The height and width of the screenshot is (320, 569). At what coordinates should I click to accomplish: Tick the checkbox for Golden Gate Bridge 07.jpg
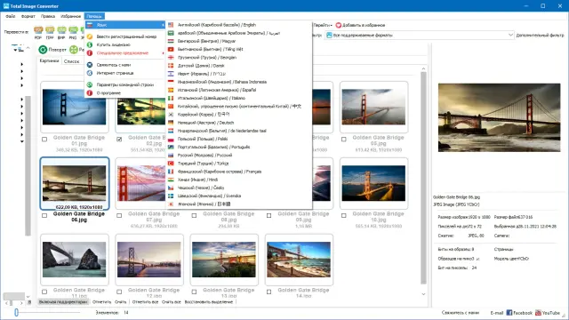coord(119,215)
